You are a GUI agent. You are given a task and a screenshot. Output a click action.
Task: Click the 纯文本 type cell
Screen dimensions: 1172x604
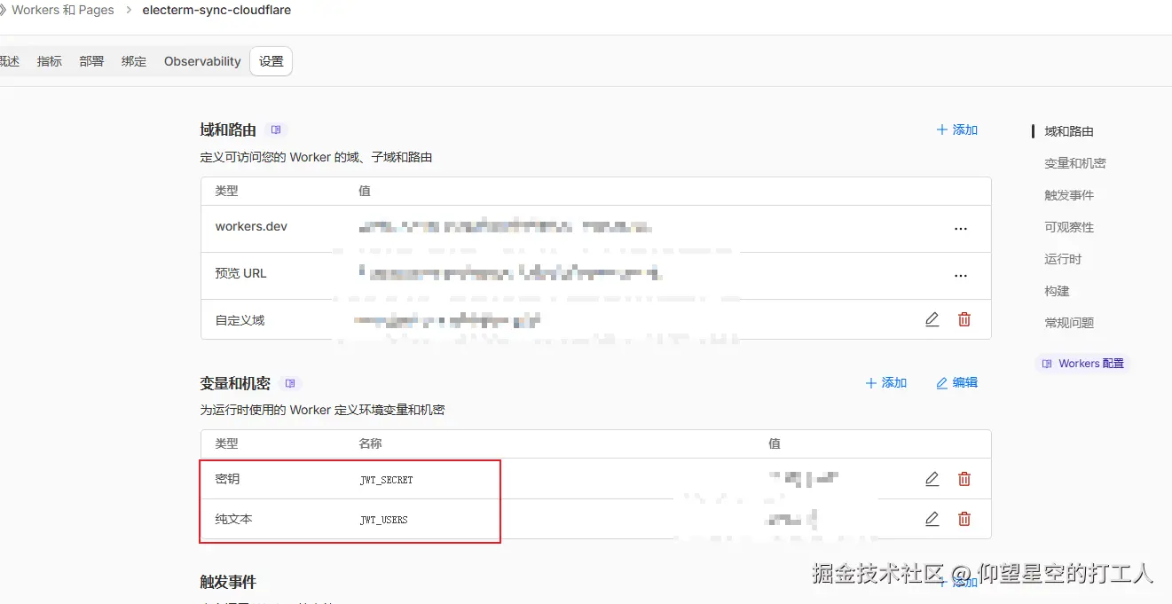click(233, 519)
